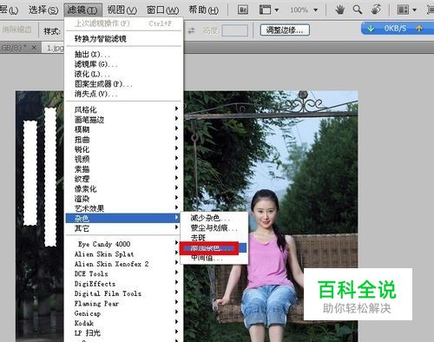Choose 蒙尘与划痕... in the noise submenu

click(x=214, y=227)
